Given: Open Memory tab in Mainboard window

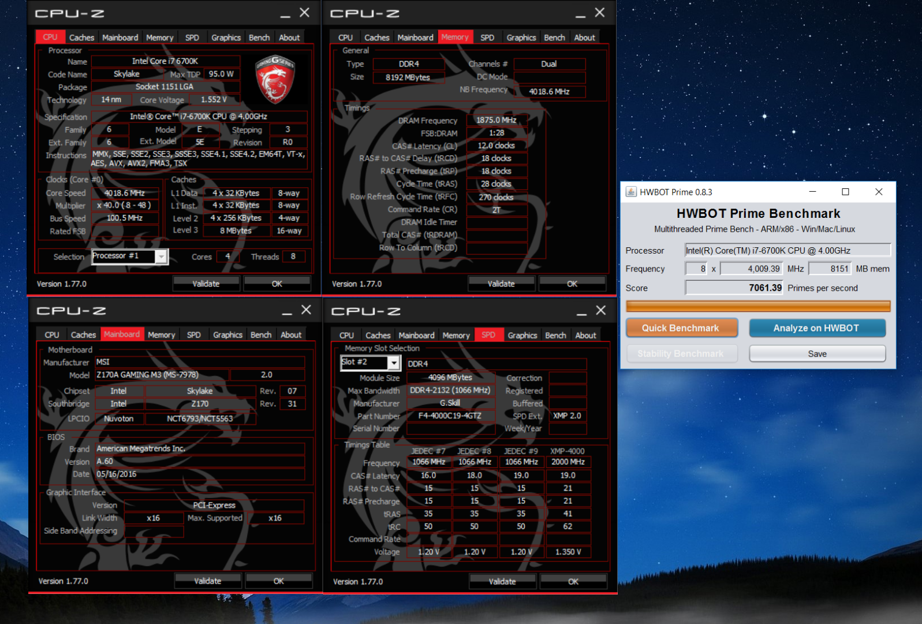Looking at the screenshot, I should click(161, 335).
